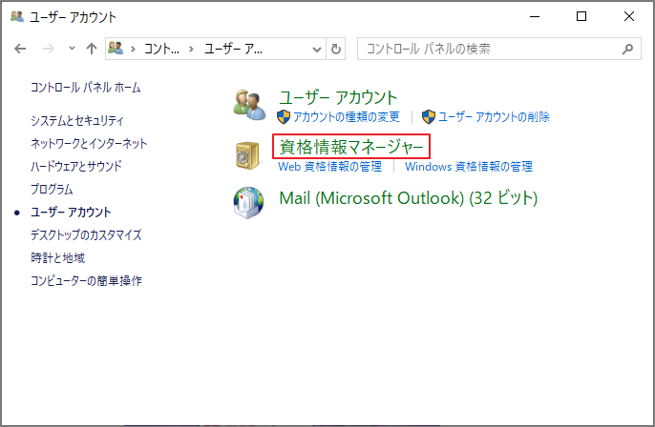Screen dimensions: 655x427
Task: Open 時計と地域 category
Action: pos(57,257)
